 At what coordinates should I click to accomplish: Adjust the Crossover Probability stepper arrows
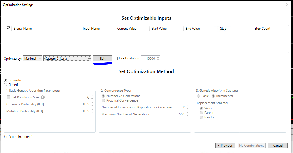[x=92, y=104]
